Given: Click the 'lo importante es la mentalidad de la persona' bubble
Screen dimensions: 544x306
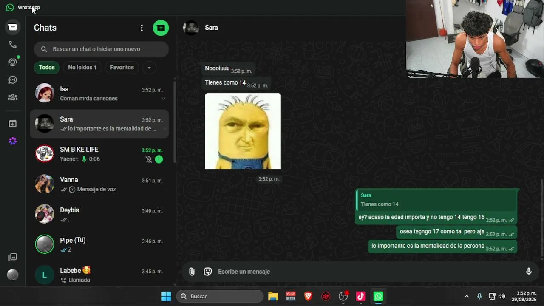Looking at the screenshot, I should pos(442,246).
